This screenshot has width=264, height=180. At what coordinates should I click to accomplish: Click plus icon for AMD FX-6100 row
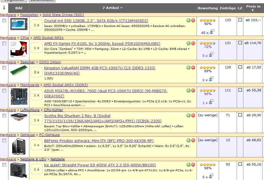[188, 43]
